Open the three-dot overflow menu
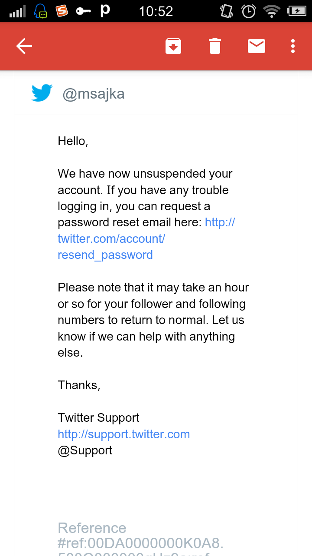The height and width of the screenshot is (556, 312). coord(293,46)
